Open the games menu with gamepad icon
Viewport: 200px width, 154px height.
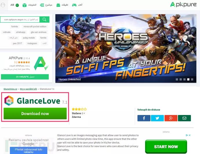tap(77, 5)
